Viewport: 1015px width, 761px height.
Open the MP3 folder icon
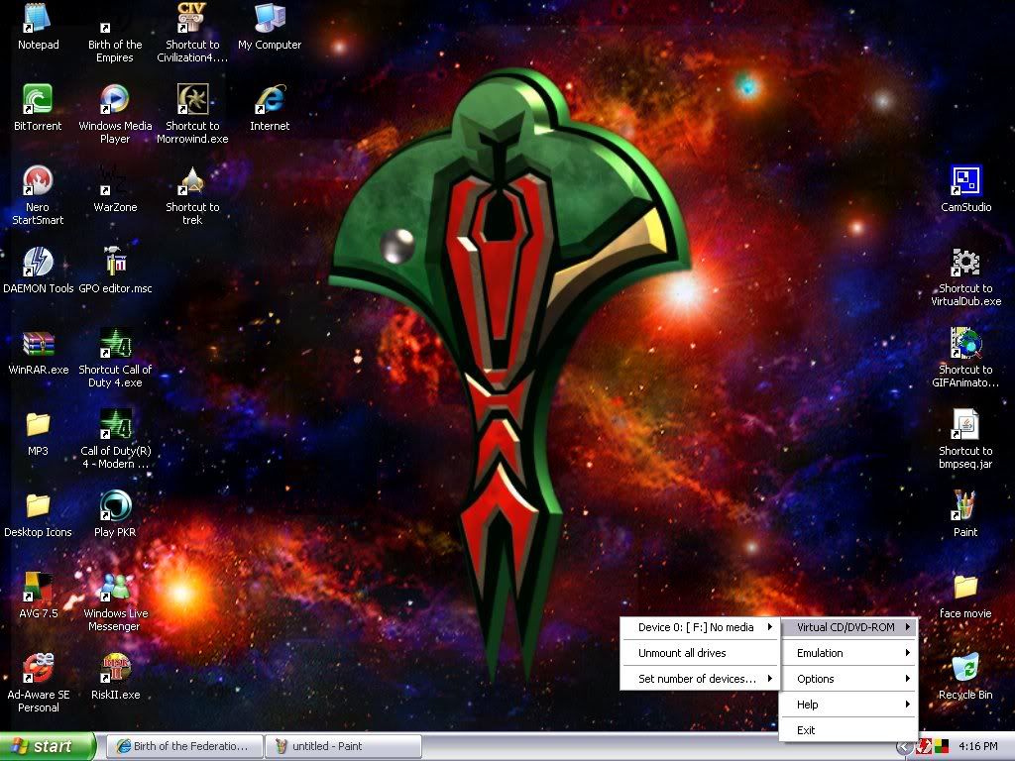tap(38, 424)
